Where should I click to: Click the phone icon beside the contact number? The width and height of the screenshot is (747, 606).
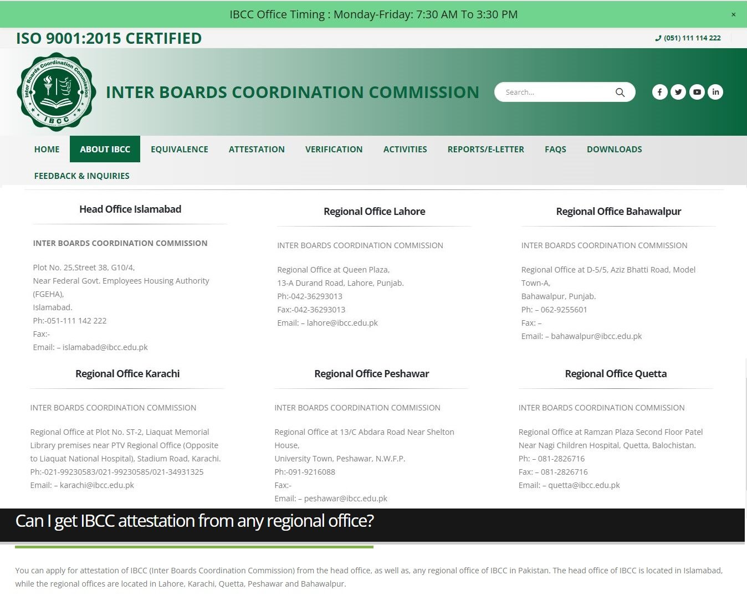[659, 38]
